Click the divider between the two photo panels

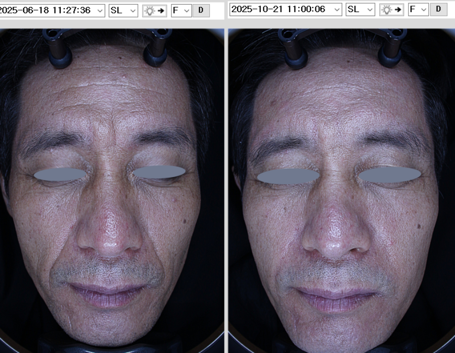click(x=226, y=192)
